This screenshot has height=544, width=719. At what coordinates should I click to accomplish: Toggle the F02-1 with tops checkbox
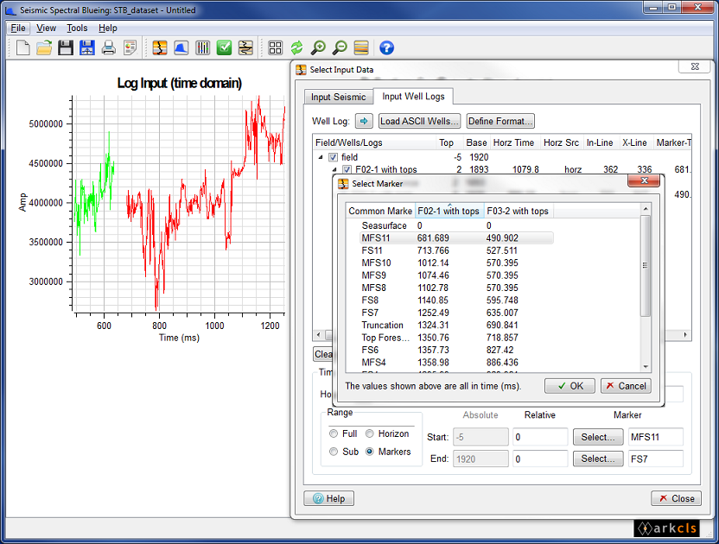[x=347, y=169]
